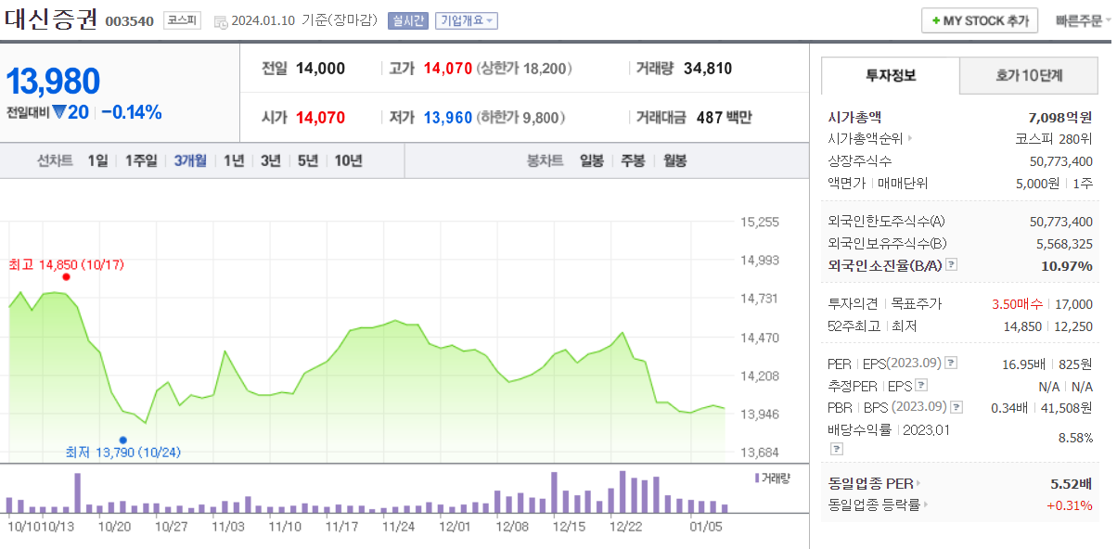Click the 12/15 date label on chart axis
Screen dimensions: 1117x549
tap(569, 526)
